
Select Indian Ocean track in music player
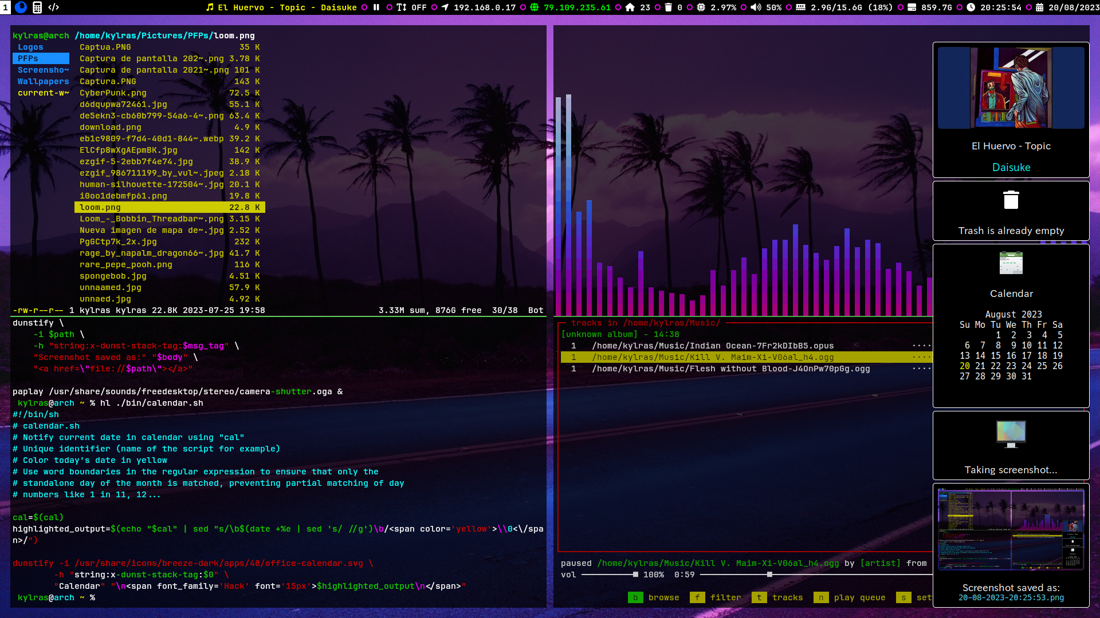click(x=746, y=346)
